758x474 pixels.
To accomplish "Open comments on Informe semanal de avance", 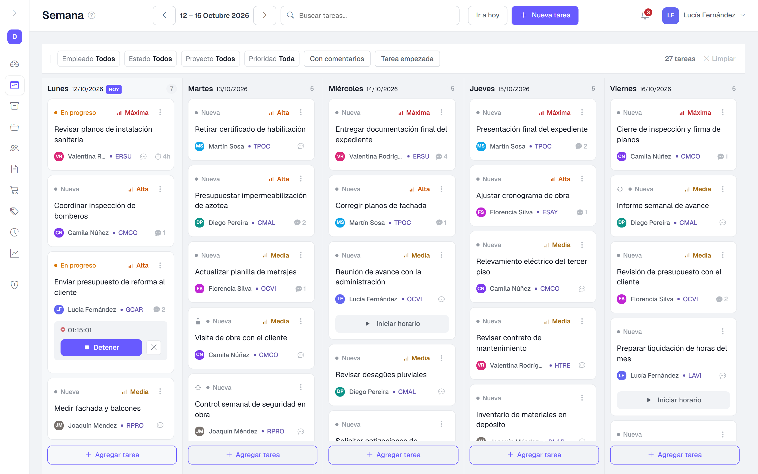I will point(723,223).
